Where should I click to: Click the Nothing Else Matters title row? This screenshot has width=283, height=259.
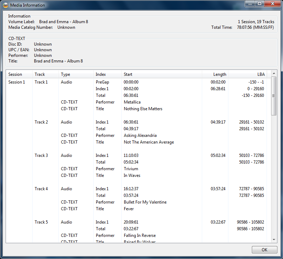(x=143, y=109)
